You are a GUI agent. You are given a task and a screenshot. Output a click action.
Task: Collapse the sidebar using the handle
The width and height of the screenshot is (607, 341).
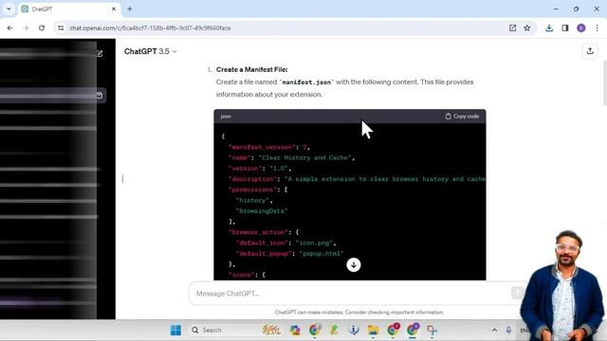click(x=122, y=179)
